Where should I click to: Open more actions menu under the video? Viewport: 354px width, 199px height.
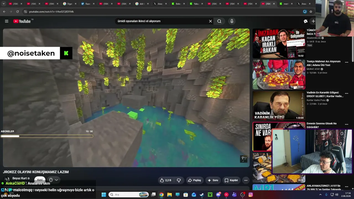click(246, 180)
